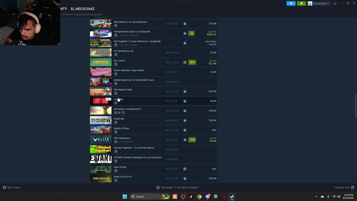
Task: Show hidden system tray icons chevron
Action: coord(316,197)
